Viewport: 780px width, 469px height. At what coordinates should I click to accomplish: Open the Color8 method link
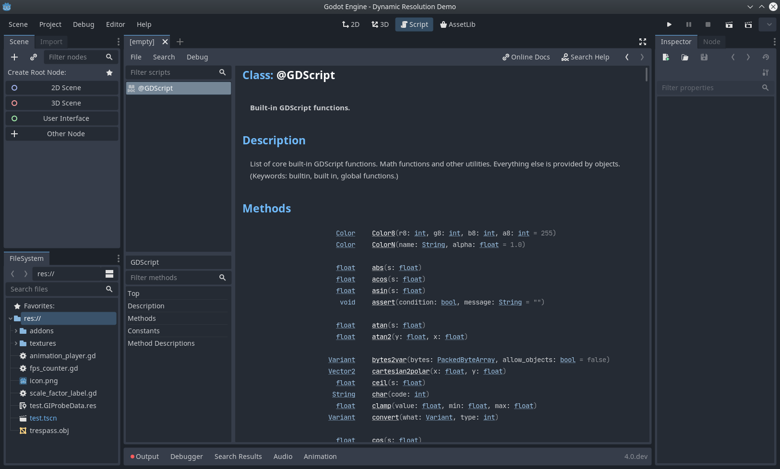383,233
